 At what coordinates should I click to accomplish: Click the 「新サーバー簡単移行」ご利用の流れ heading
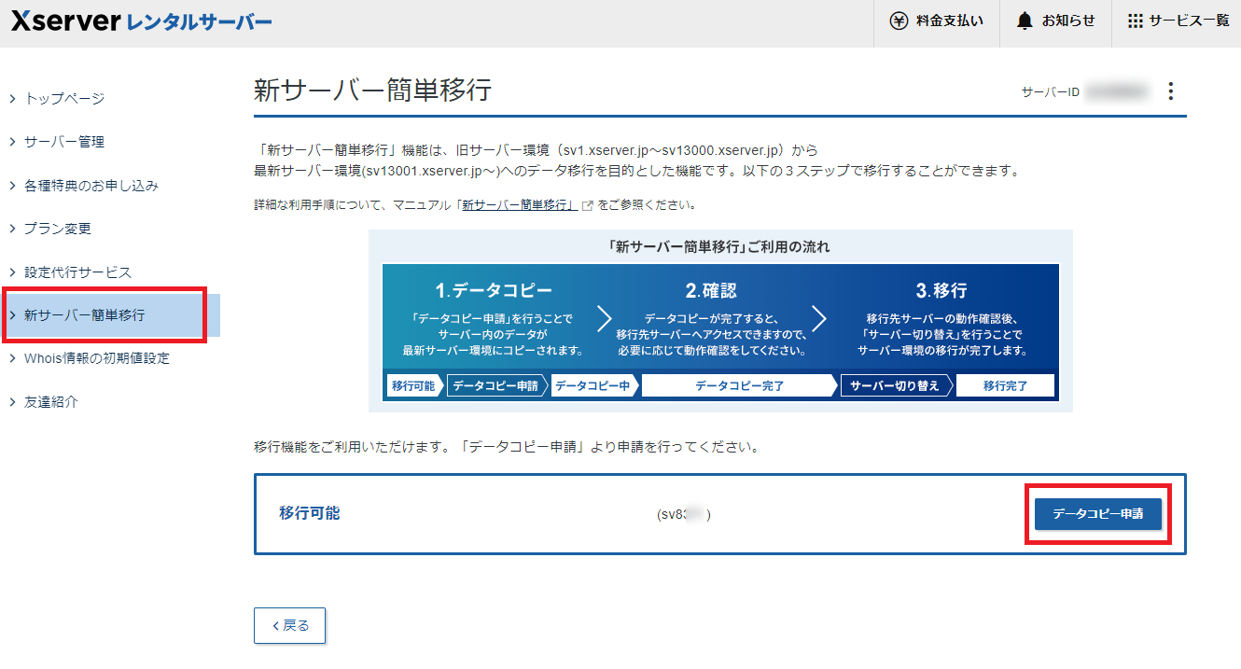tap(720, 247)
